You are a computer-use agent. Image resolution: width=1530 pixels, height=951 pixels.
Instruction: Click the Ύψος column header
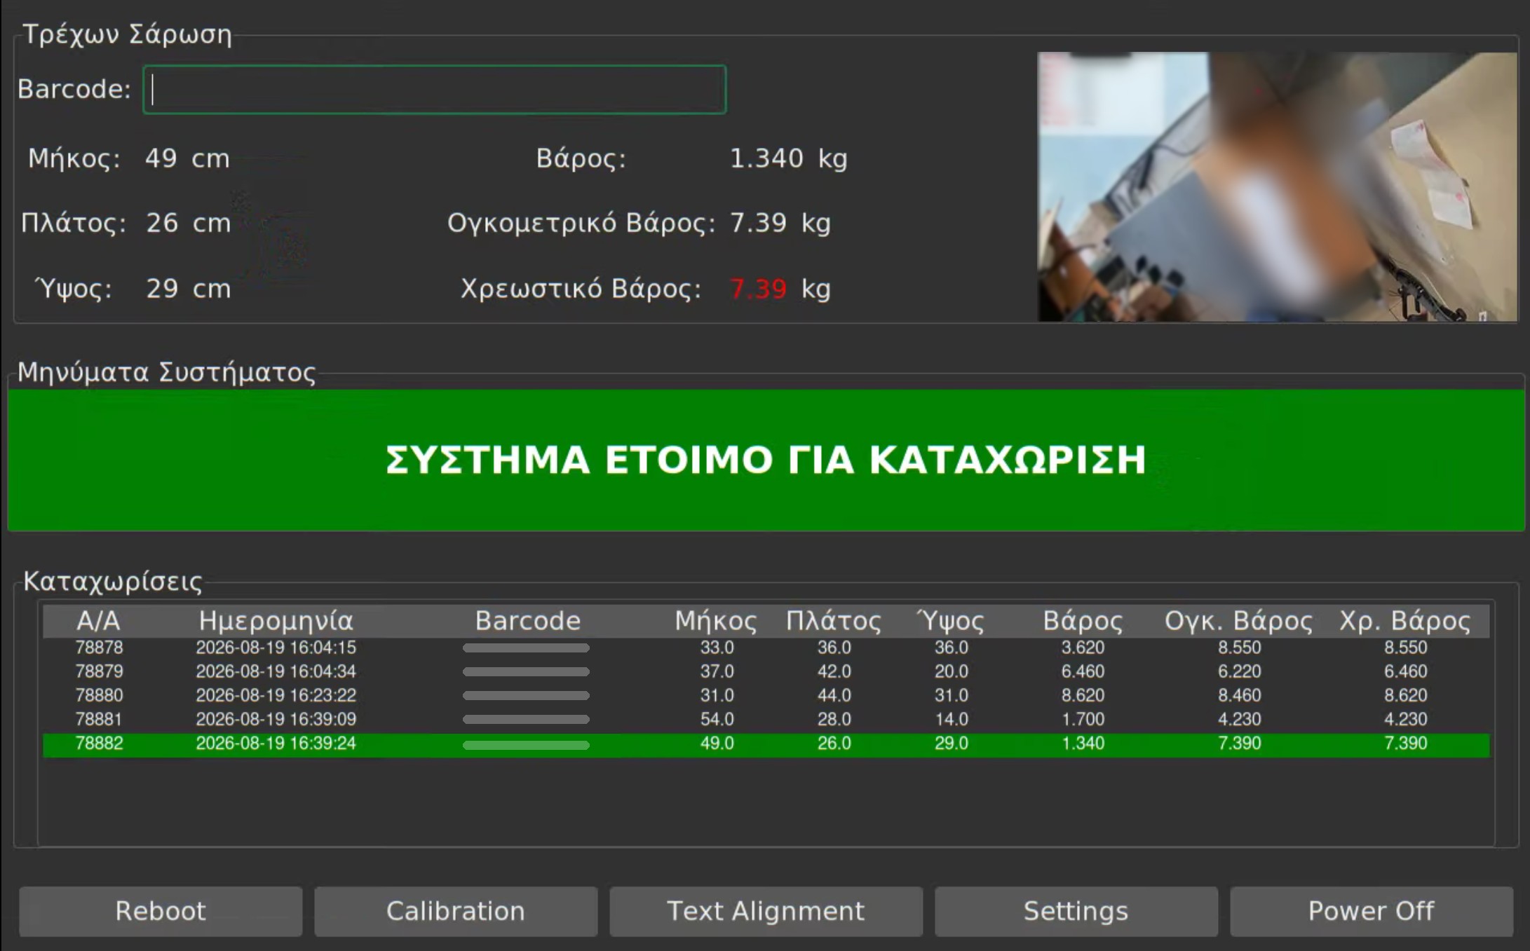point(951,621)
